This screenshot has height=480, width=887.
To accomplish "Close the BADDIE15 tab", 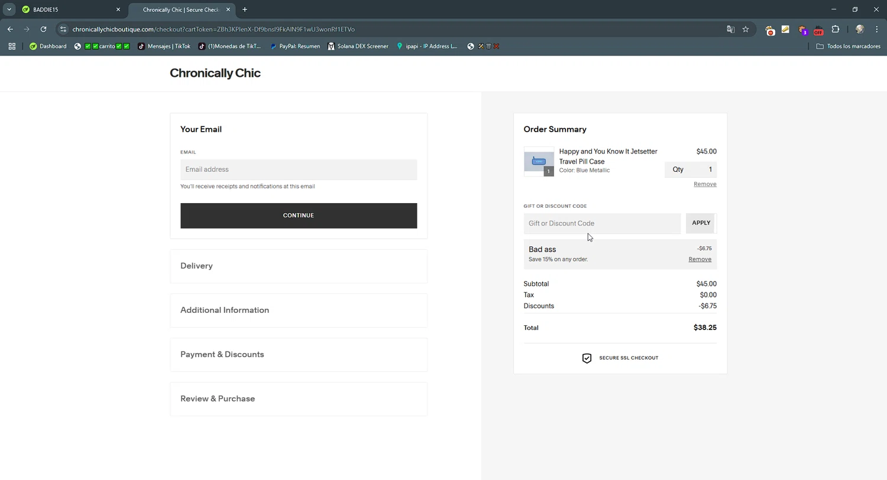I will tap(118, 9).
